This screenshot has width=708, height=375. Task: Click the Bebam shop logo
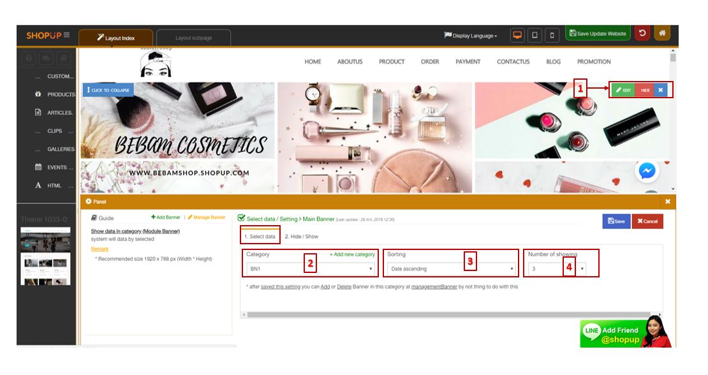click(x=156, y=62)
